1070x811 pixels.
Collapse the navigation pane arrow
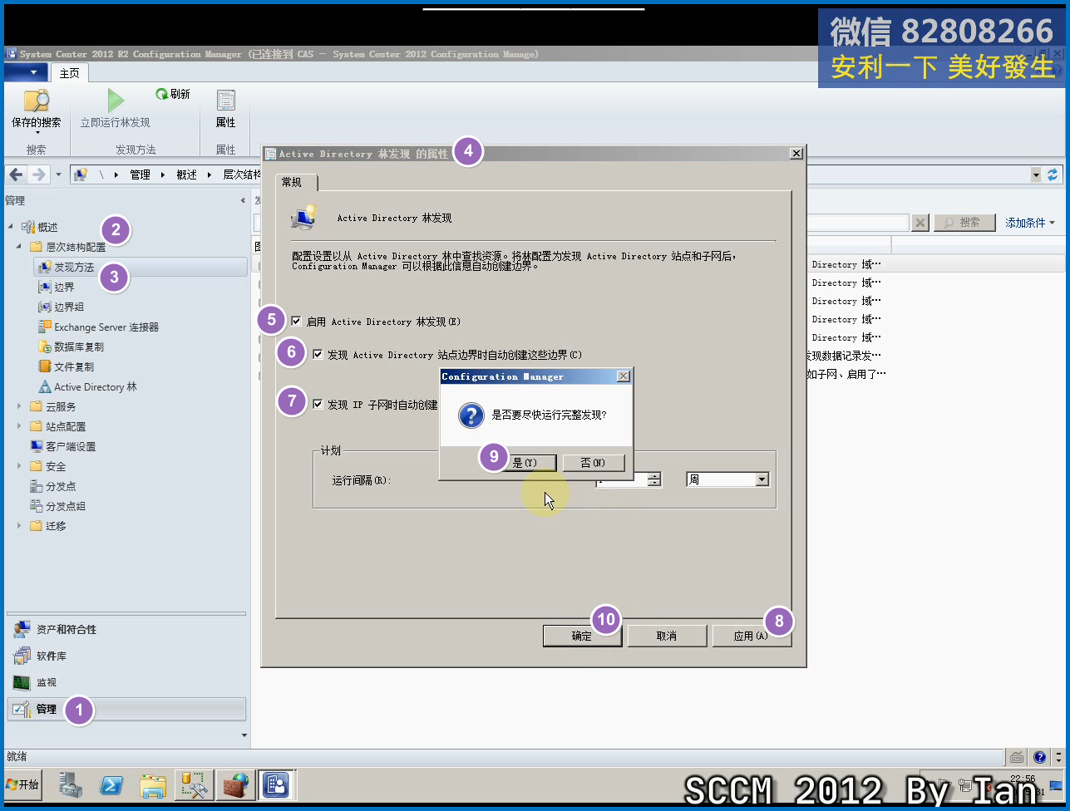[243, 200]
